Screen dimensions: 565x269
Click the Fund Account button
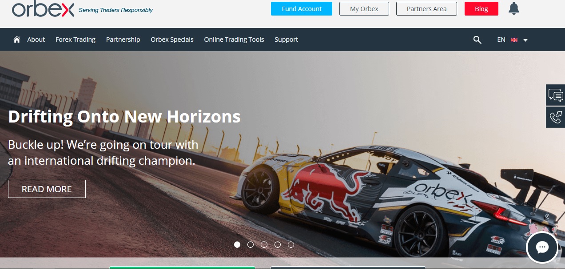click(302, 9)
